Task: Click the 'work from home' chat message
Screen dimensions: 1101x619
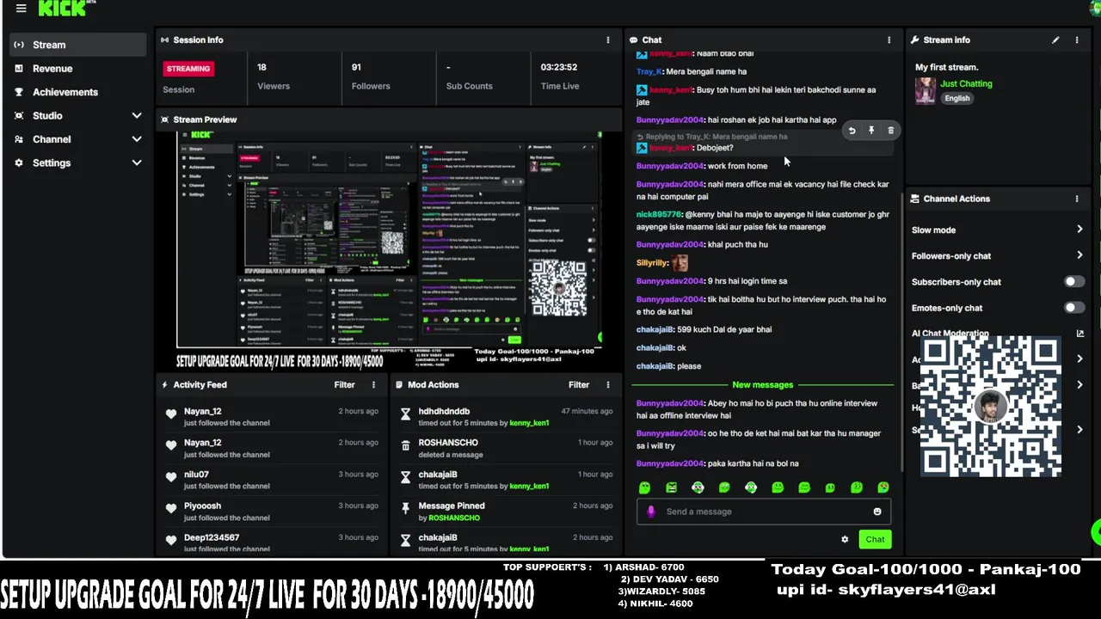Action: [737, 166]
